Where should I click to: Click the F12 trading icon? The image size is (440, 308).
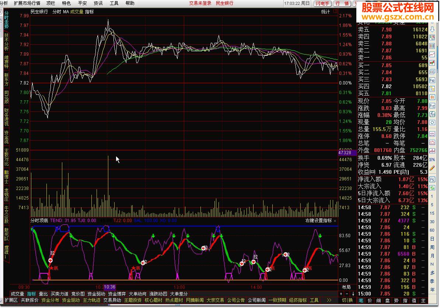click(432, 106)
